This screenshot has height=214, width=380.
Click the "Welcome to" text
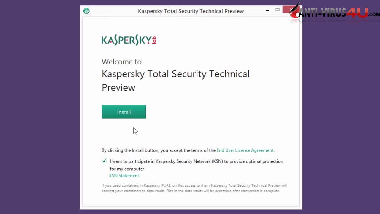coord(121,62)
